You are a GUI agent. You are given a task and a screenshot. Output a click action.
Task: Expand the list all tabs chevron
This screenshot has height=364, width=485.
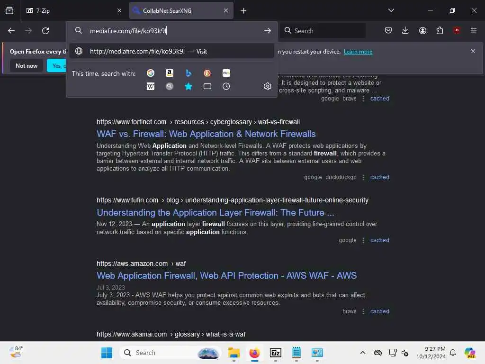click(391, 10)
